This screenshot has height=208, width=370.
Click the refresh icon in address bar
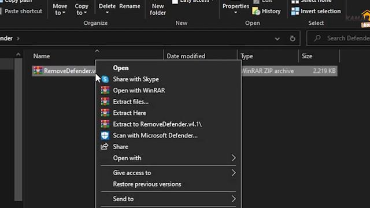(x=293, y=38)
